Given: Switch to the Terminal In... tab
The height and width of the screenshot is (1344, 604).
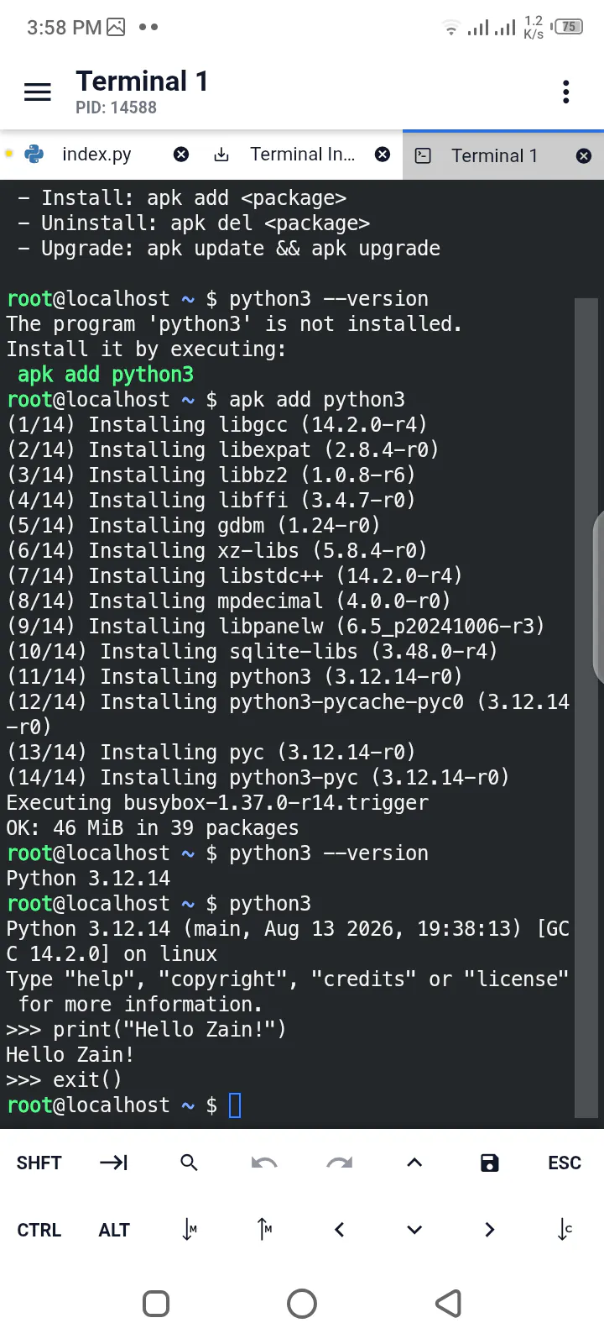Looking at the screenshot, I should pos(302,155).
